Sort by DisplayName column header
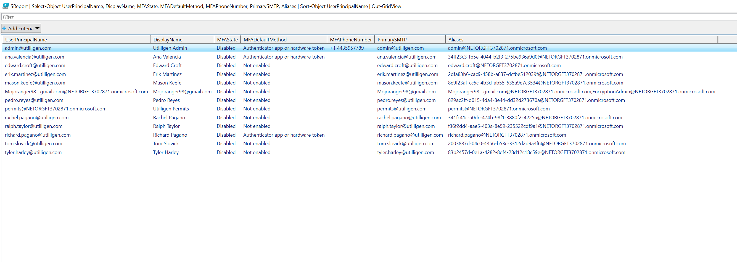The image size is (737, 262). (x=168, y=40)
